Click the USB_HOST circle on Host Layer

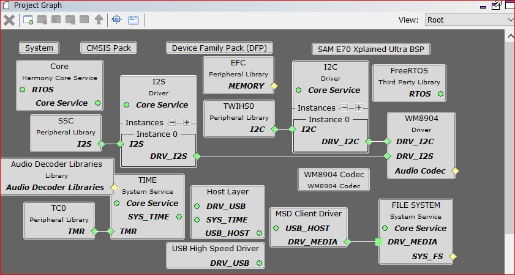(x=260, y=233)
